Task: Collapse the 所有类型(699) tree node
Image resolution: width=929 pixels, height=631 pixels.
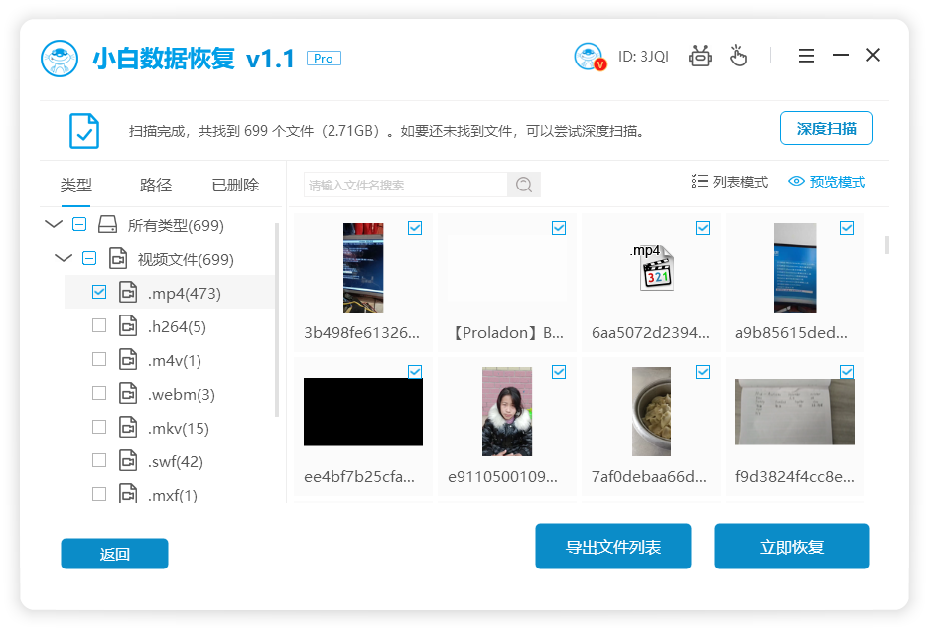Action: (54, 224)
